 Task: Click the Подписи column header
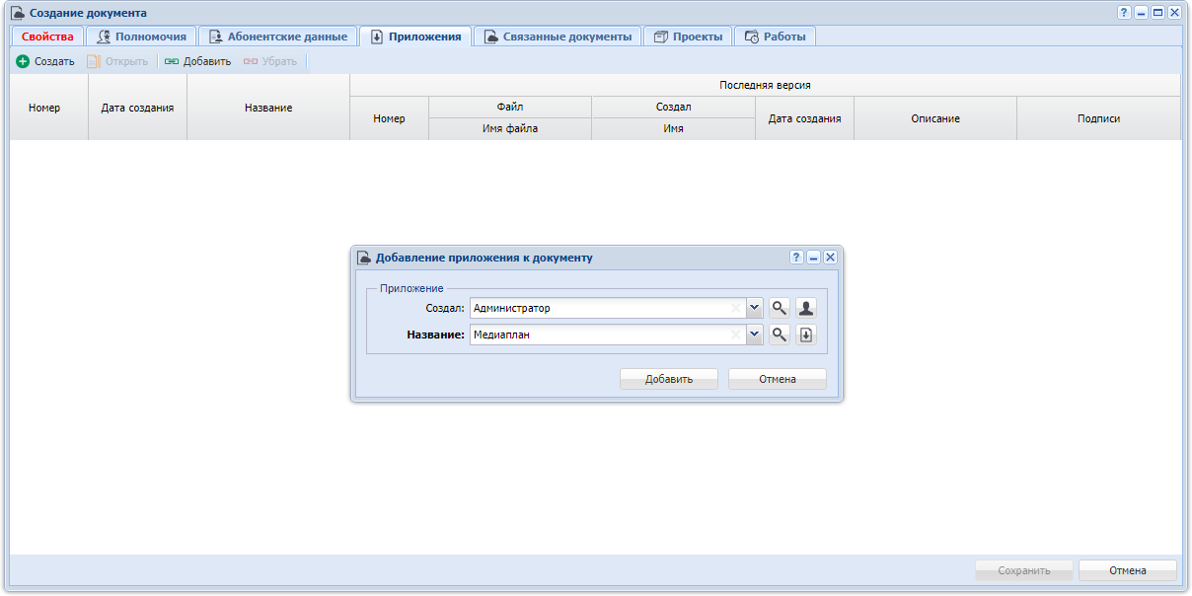tap(1098, 118)
